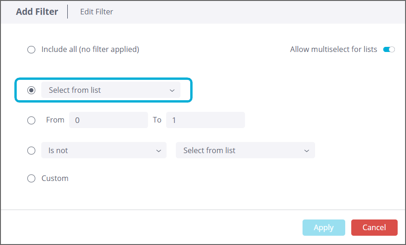Click the chevron of the rightmost list dropdown

click(x=306, y=151)
